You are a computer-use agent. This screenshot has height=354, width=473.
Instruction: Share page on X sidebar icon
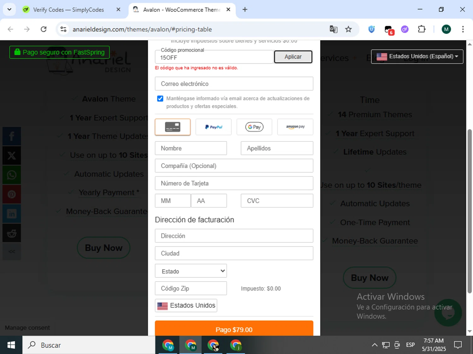(12, 155)
